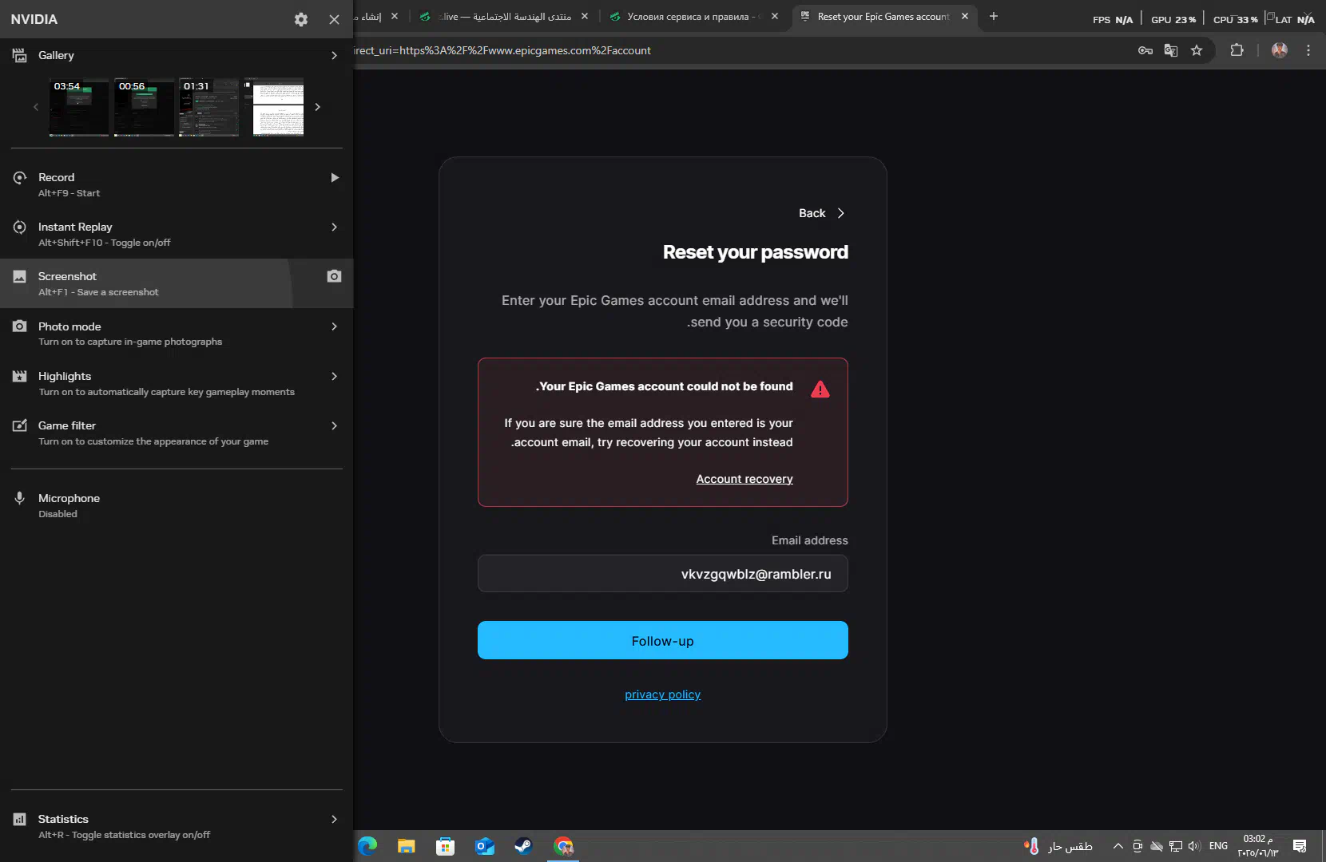Open the privacy policy link
1326x862 pixels.
(663, 694)
